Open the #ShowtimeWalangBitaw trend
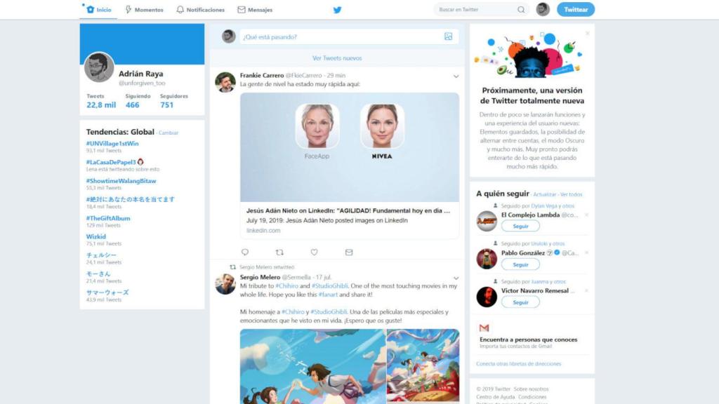Image resolution: width=719 pixels, height=404 pixels. point(121,181)
